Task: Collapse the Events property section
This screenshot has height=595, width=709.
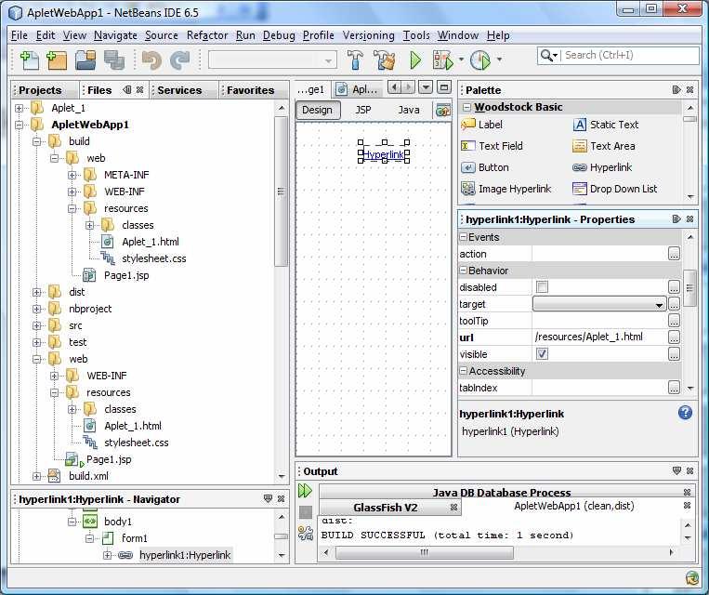Action: click(x=464, y=237)
